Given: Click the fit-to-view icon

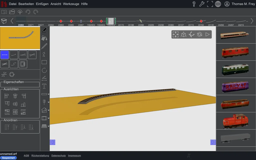Looking at the screenshot, I should pyautogui.click(x=175, y=34).
